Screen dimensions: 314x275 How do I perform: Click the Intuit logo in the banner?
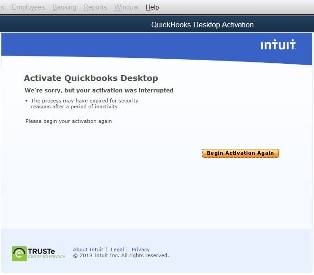click(x=278, y=45)
